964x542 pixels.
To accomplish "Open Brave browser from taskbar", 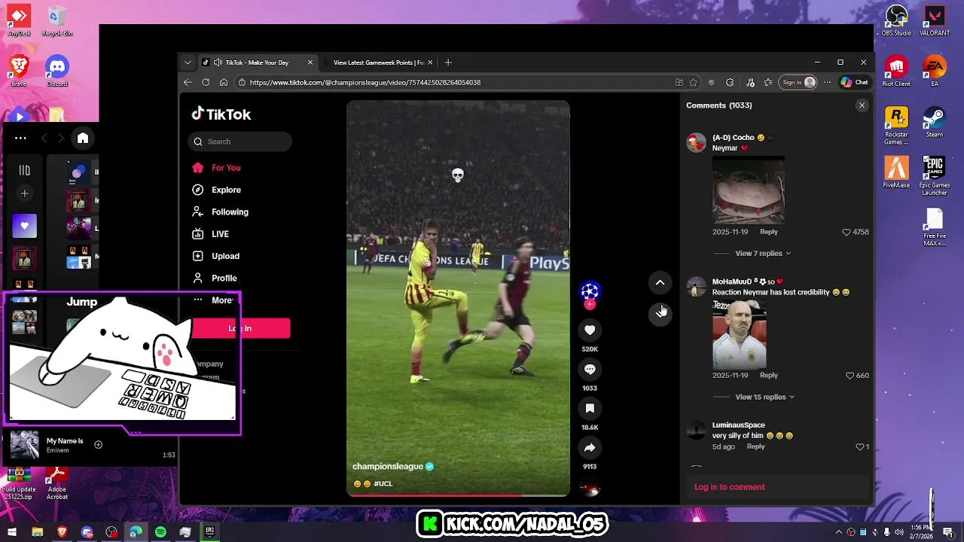I will tap(62, 532).
